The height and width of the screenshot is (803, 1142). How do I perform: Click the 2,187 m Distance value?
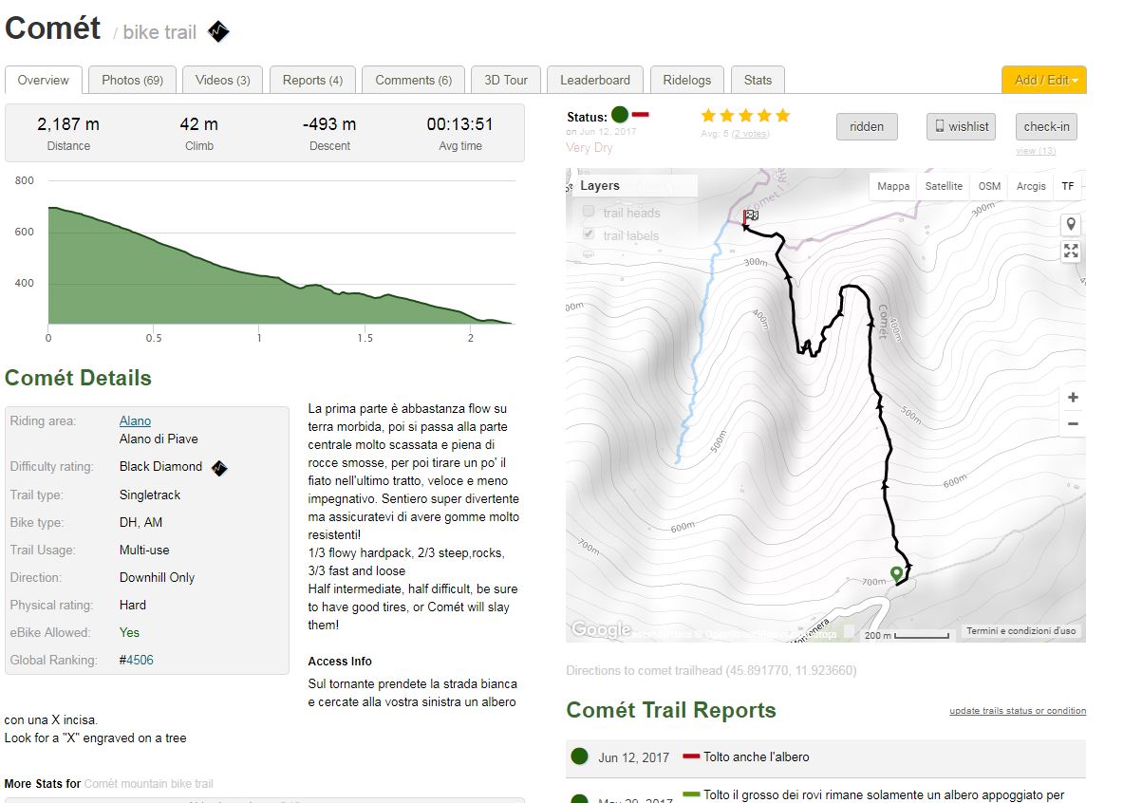point(68,124)
